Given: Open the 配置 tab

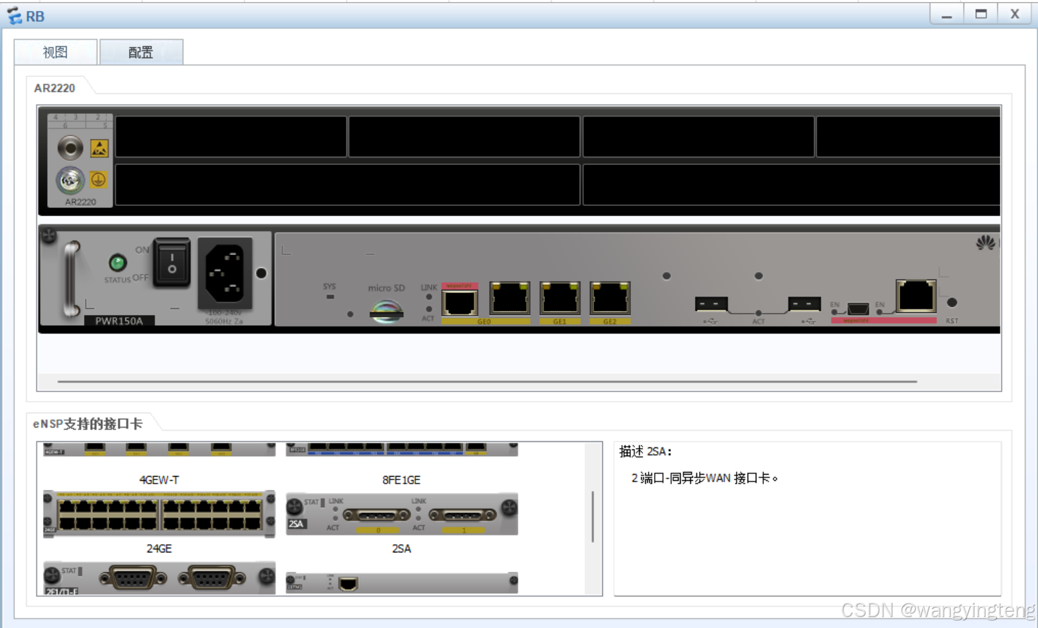Looking at the screenshot, I should point(141,53).
